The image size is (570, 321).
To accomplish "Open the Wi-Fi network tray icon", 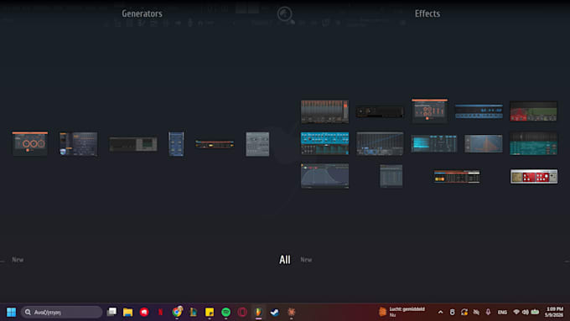I will click(516, 312).
